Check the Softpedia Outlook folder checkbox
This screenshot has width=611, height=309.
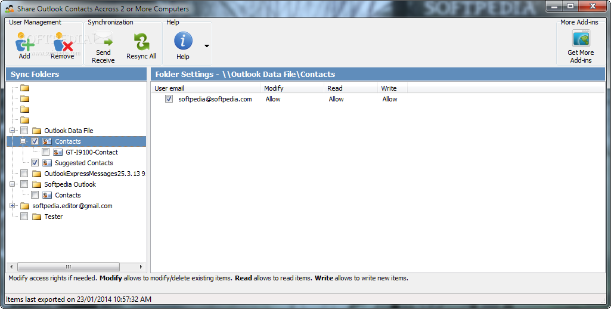(24, 184)
